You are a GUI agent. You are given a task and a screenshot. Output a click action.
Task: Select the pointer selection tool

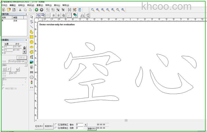tap(32, 17)
